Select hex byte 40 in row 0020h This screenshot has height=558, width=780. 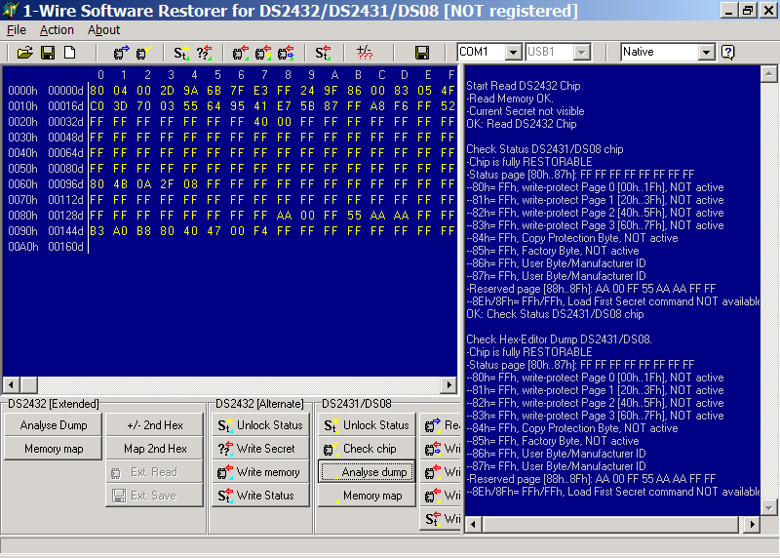click(x=260, y=122)
